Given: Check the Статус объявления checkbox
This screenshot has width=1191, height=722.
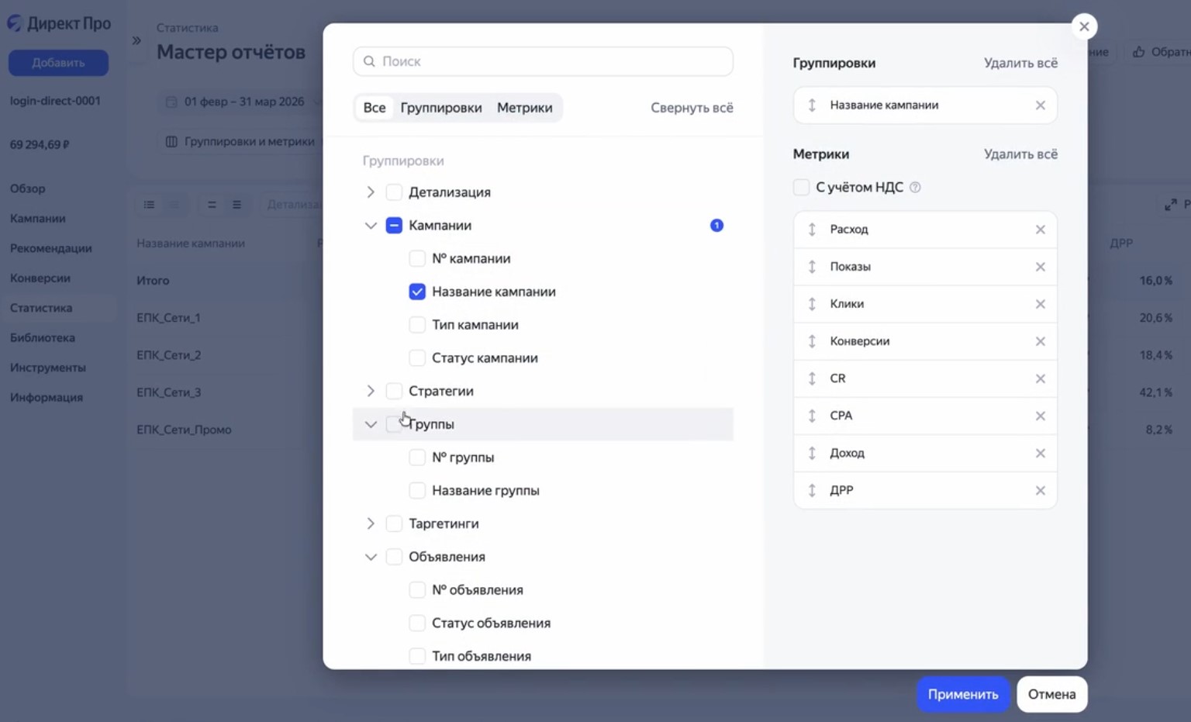Looking at the screenshot, I should [x=417, y=624].
